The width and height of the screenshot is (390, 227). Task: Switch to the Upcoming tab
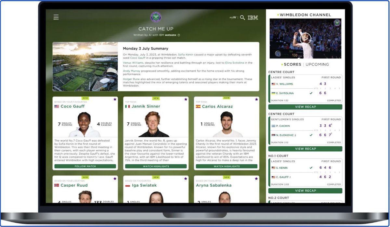(x=317, y=64)
